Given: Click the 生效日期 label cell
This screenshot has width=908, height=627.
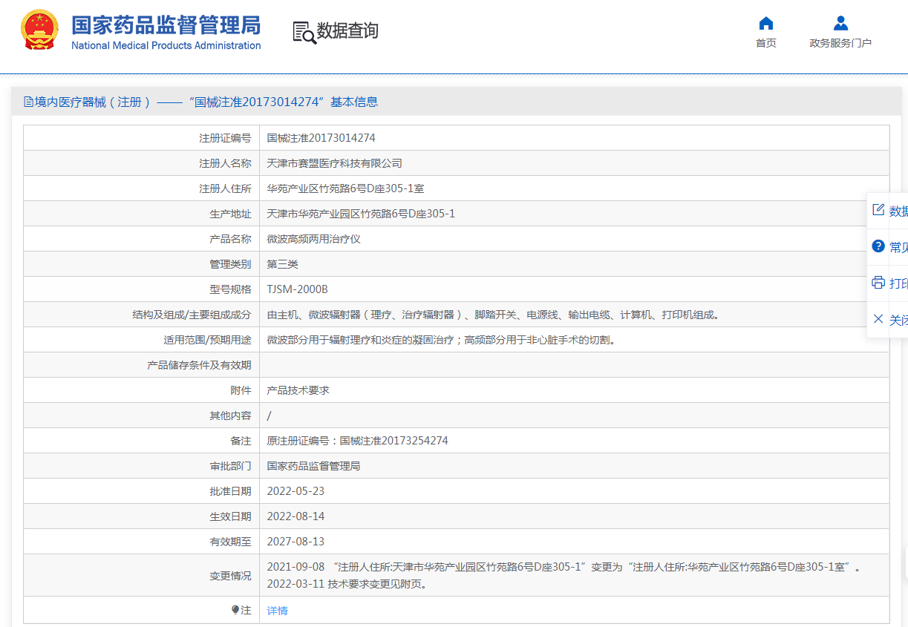Looking at the screenshot, I should (142, 516).
